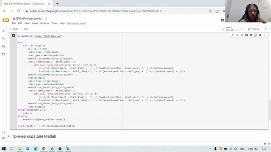271x152 pixels.
Task: Open File Explorer from taskbar
Action: (20, 149)
